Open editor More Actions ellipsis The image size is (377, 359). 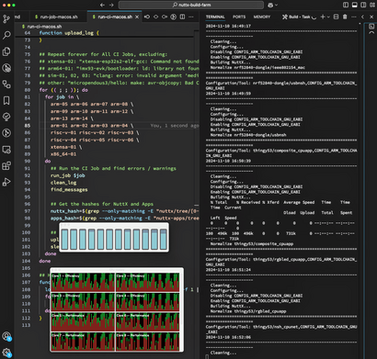[191, 17]
